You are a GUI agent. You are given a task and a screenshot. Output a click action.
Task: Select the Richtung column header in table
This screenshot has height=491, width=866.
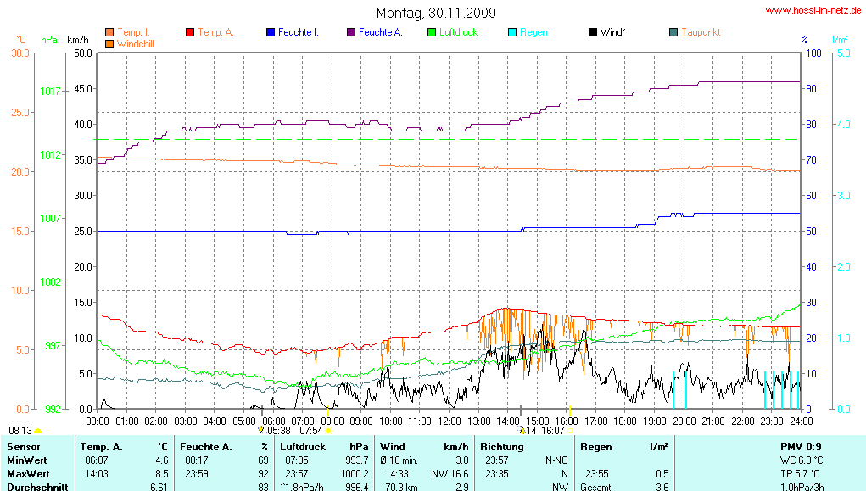(502, 446)
